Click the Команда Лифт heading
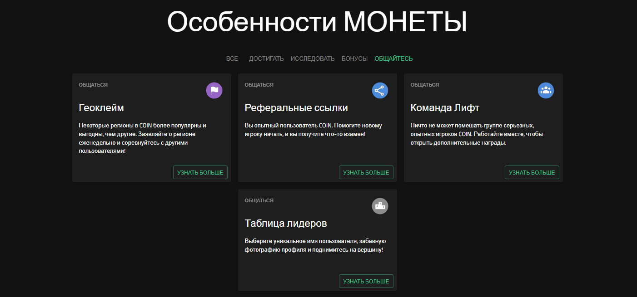 coord(445,108)
